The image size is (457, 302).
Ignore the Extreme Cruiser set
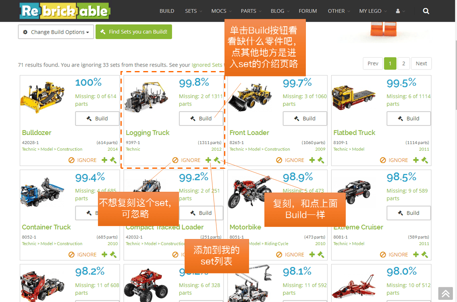[x=394, y=255]
